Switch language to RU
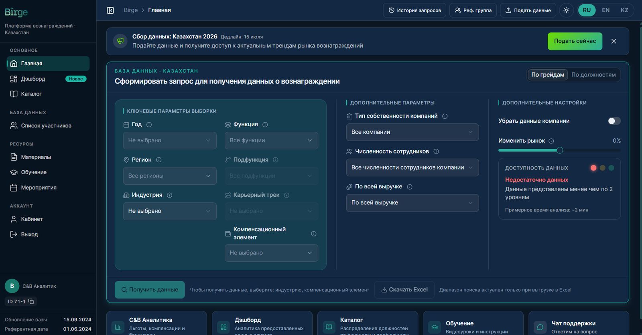Screen dimensions: 642x335 (x=587, y=10)
